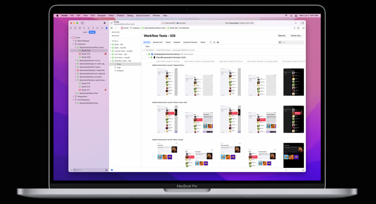Image resolution: width=376 pixels, height=204 pixels.
Task: Click the device filter icon beside Mixed
Action: (211, 42)
